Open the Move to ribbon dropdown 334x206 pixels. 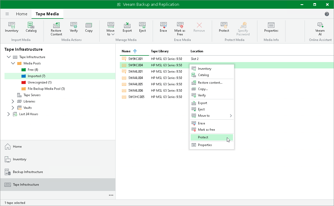[x=111, y=29]
